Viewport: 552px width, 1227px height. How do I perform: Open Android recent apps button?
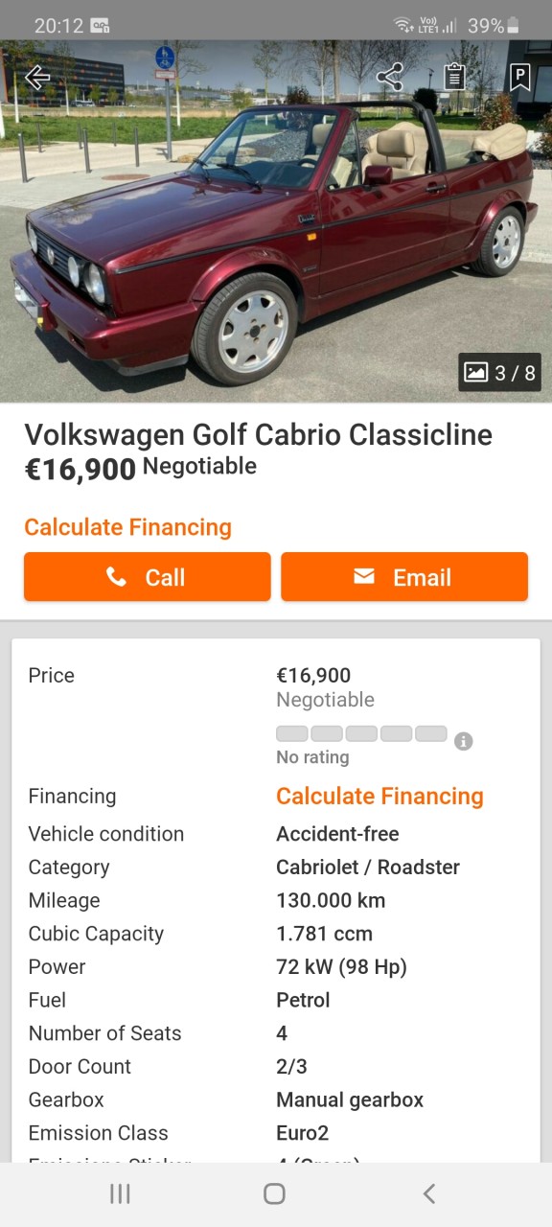(x=120, y=1193)
